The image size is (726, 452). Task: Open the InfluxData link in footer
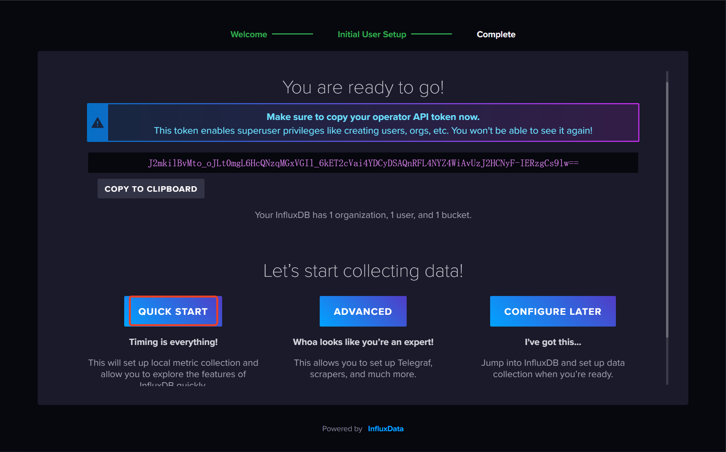tap(386, 428)
